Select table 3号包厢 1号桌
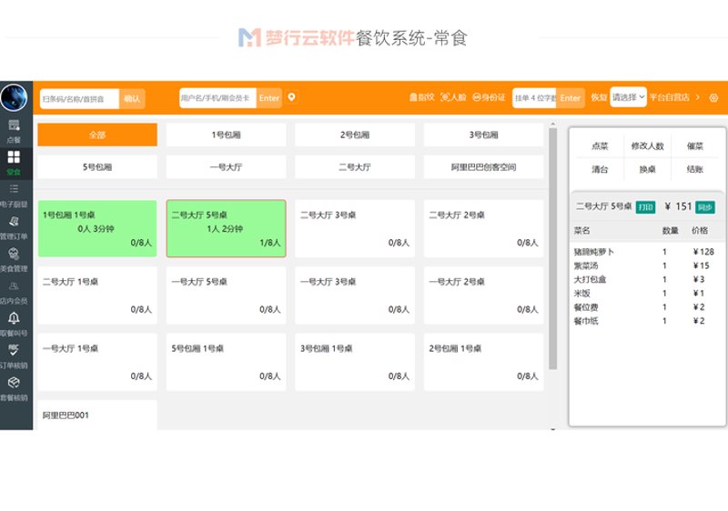Viewport: 728px width, 511px height. point(355,362)
